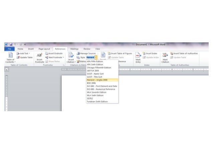Open the File tab
This screenshot has height=159, width=213.
tap(9, 49)
